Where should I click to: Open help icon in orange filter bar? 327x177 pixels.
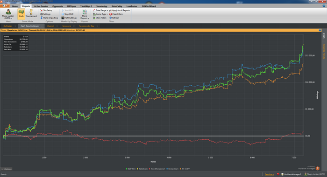coord(320,30)
